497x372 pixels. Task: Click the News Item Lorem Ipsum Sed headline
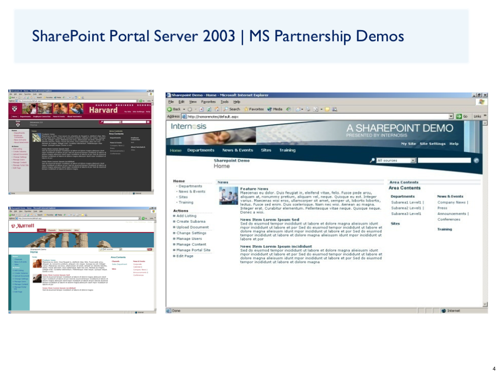pyautogui.click(x=269, y=219)
